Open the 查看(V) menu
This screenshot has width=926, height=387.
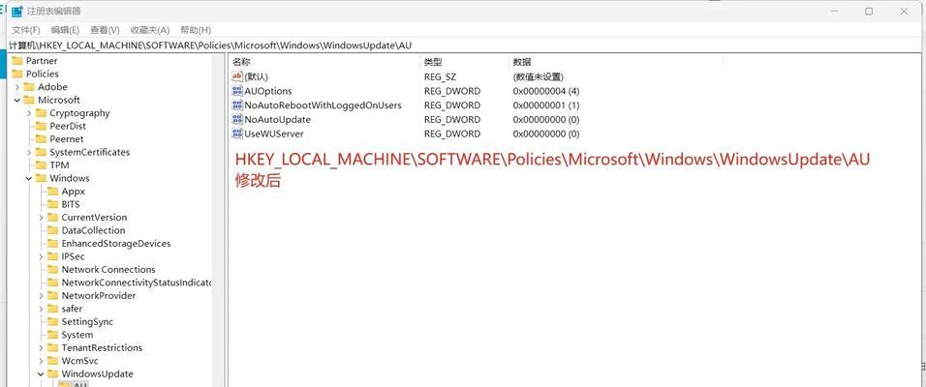(105, 30)
